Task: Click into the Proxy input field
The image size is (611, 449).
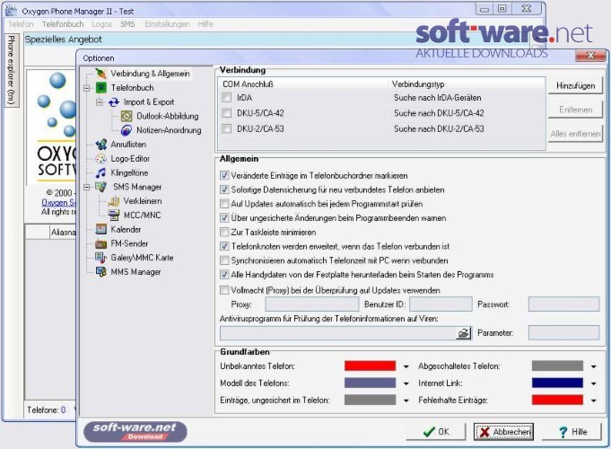Action: click(x=311, y=304)
